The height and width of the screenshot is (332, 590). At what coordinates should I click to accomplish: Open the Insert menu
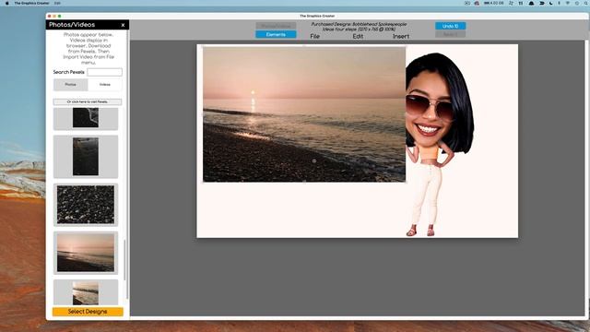click(x=401, y=37)
